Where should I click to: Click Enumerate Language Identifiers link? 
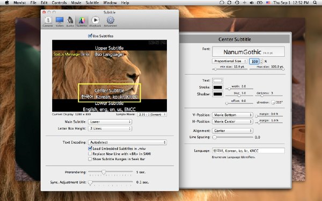tap(233, 157)
